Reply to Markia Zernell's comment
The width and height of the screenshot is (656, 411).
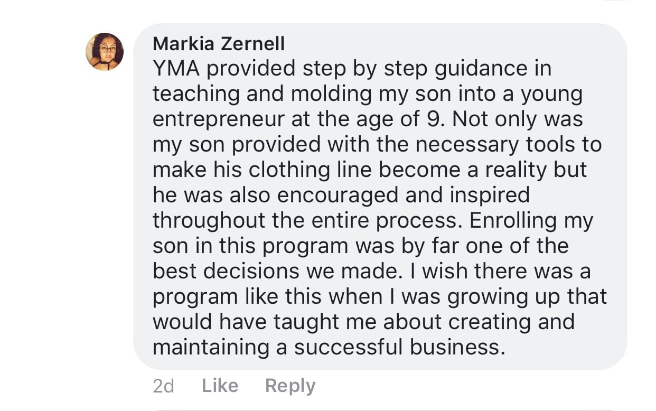click(x=290, y=386)
